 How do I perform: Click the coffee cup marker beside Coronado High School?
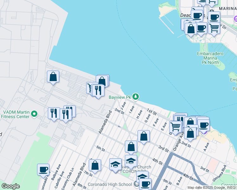[145, 184]
